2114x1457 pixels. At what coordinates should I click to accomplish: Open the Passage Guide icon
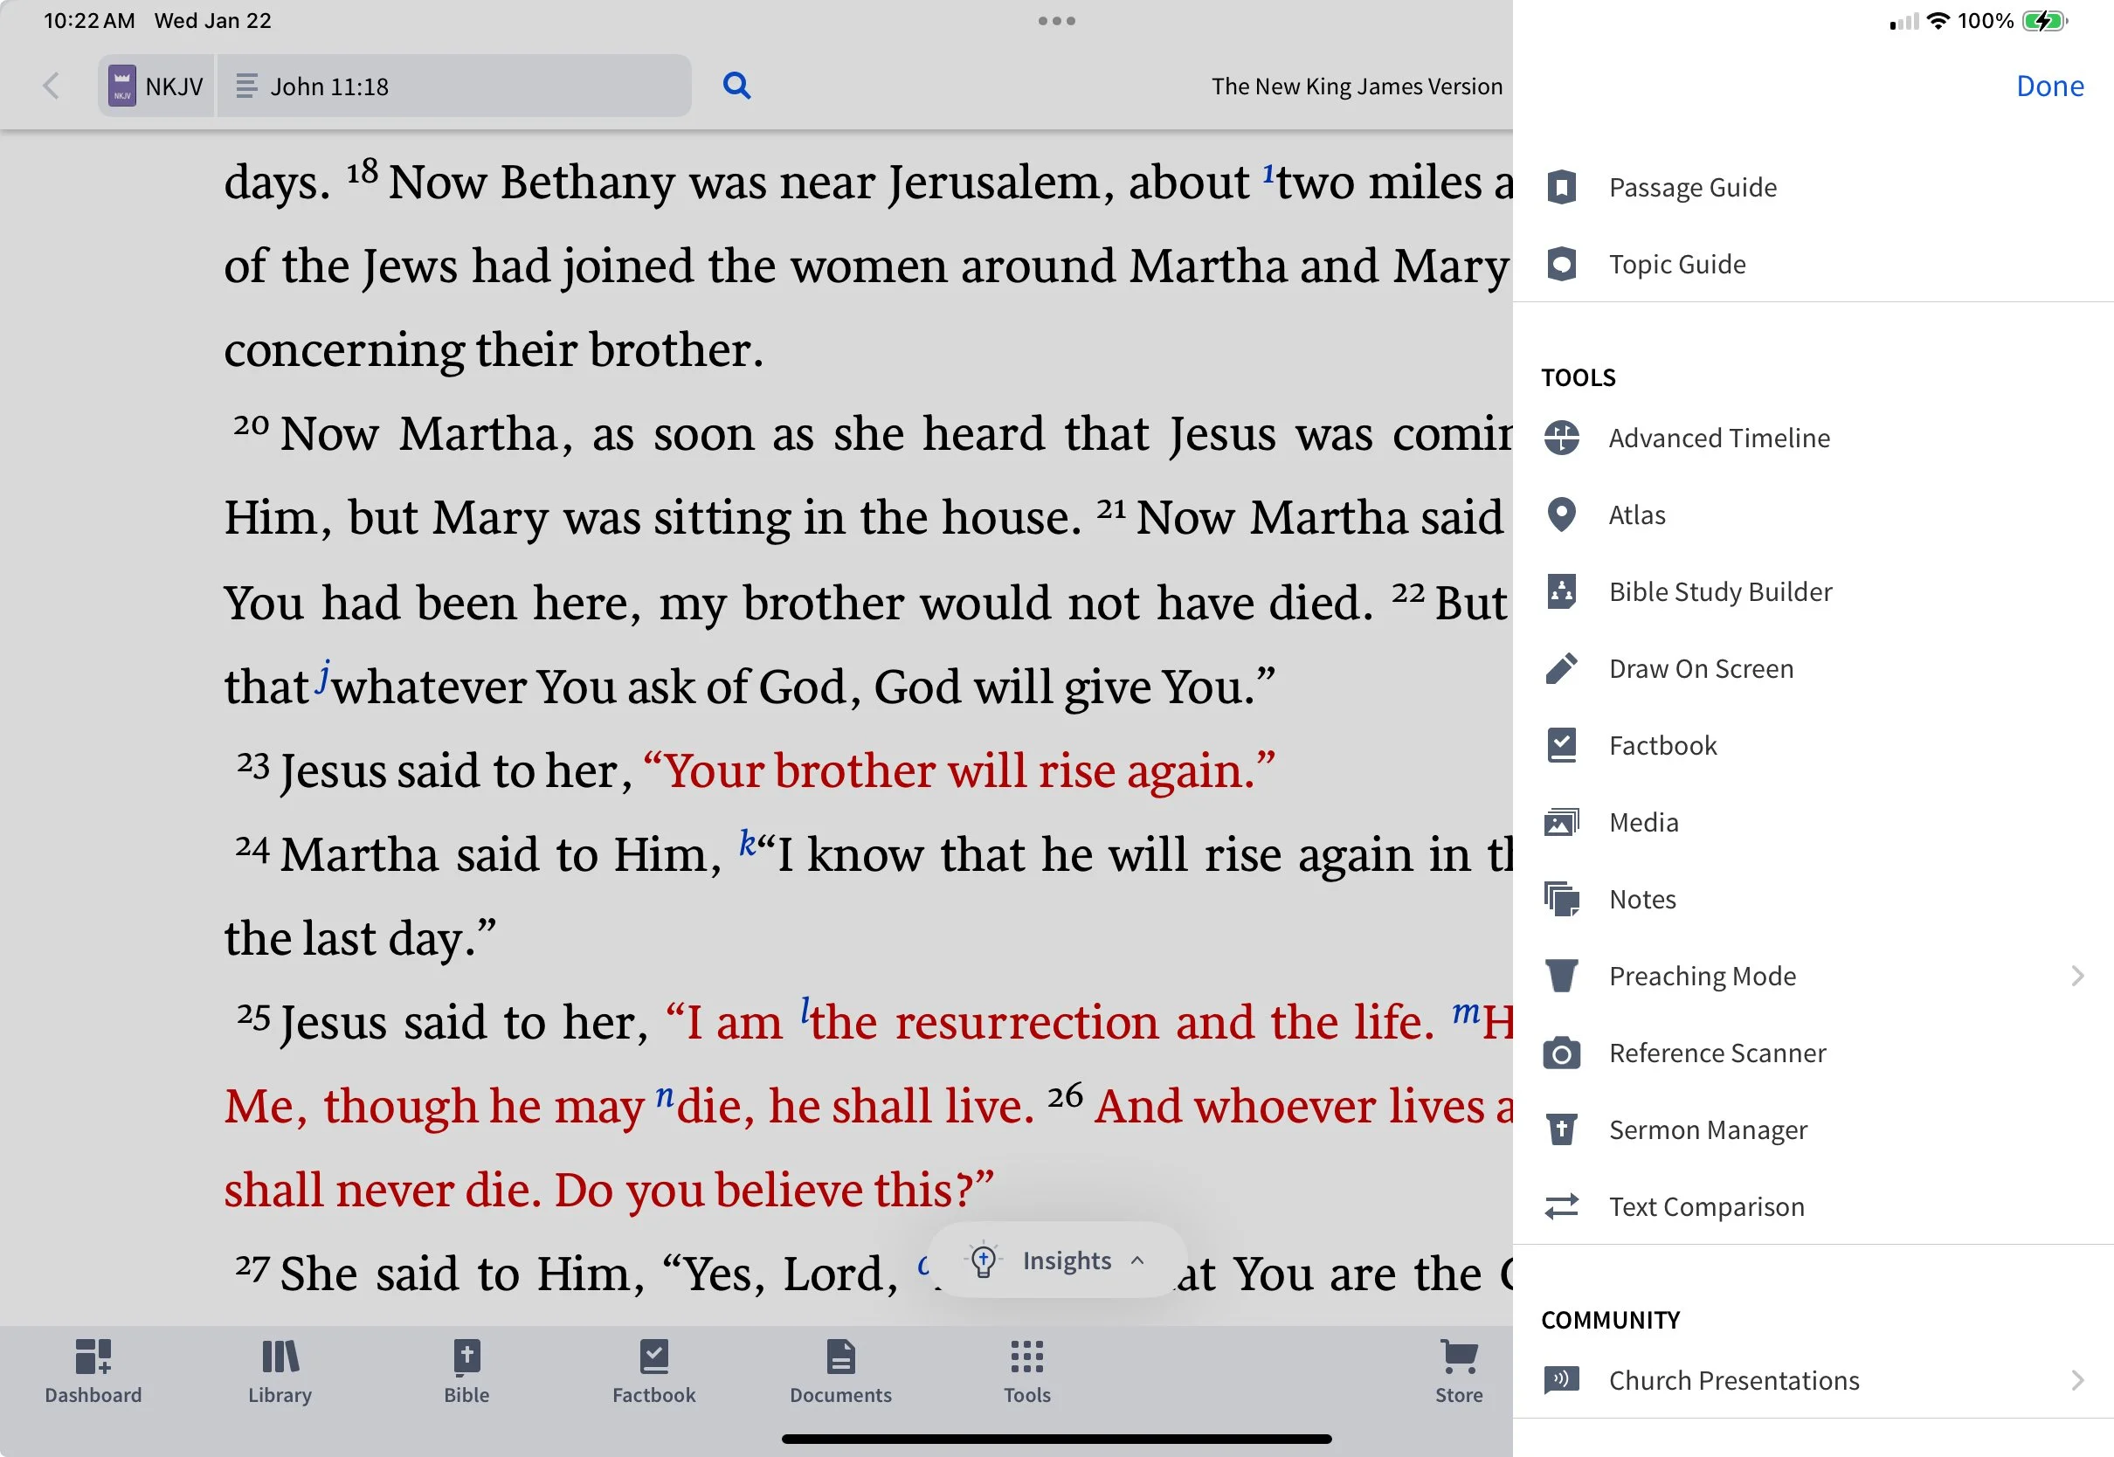[1562, 187]
